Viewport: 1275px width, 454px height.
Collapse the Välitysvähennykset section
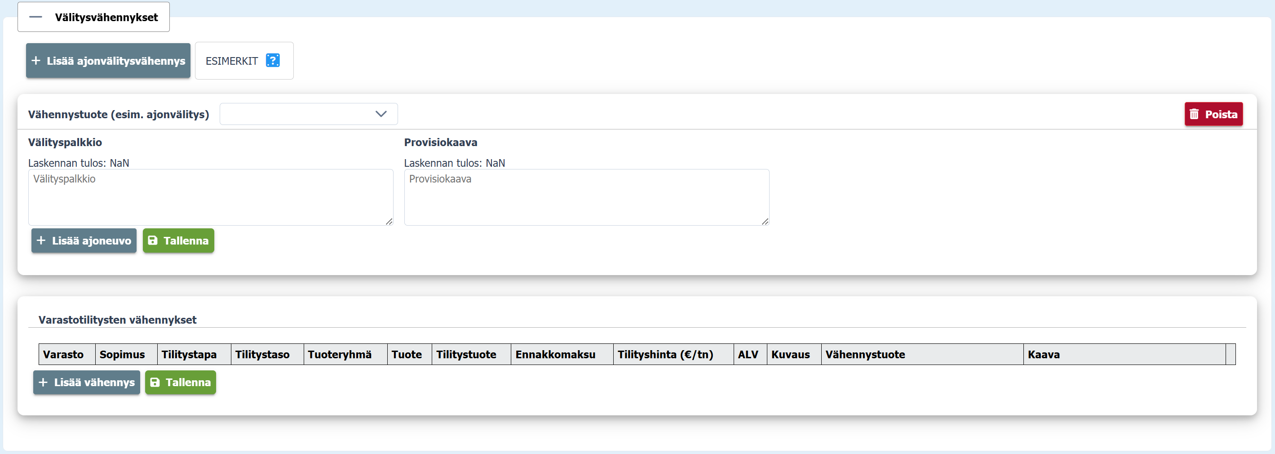[93, 18]
